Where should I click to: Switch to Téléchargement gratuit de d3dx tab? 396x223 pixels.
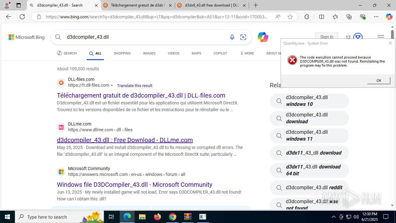[x=138, y=5]
